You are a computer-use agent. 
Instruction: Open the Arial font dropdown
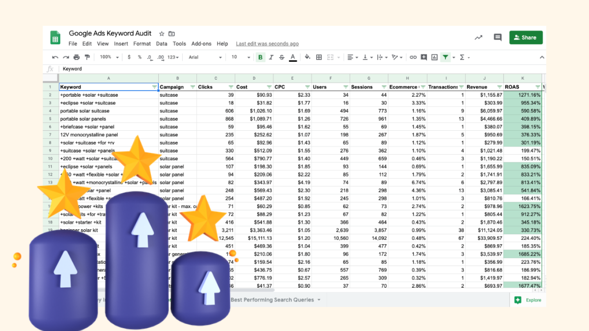(x=205, y=57)
